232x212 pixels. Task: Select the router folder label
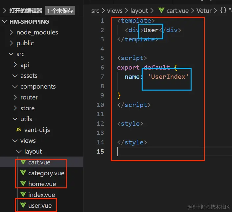point(29,97)
